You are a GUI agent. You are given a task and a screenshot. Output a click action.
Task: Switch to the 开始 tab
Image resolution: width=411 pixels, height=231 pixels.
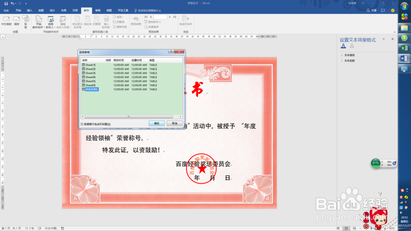[18, 11]
